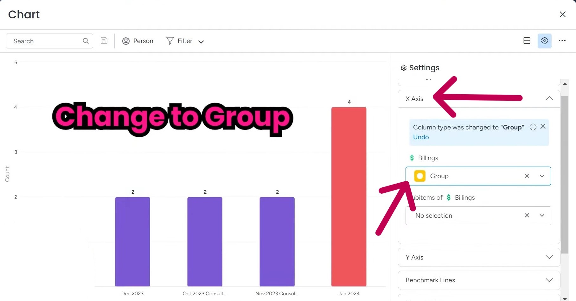Click the Settings panel heading

point(424,68)
